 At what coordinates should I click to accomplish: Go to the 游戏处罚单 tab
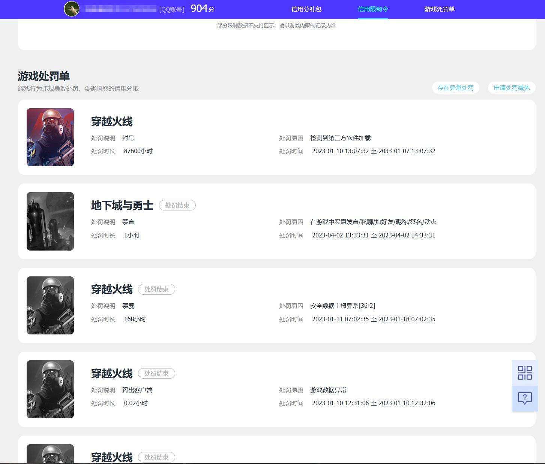coord(440,9)
